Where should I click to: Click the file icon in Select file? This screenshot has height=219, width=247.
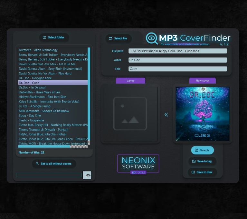(x=110, y=38)
